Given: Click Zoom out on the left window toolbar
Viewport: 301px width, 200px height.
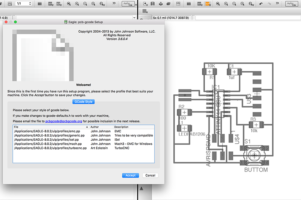Looking at the screenshot, I should click(85, 4).
